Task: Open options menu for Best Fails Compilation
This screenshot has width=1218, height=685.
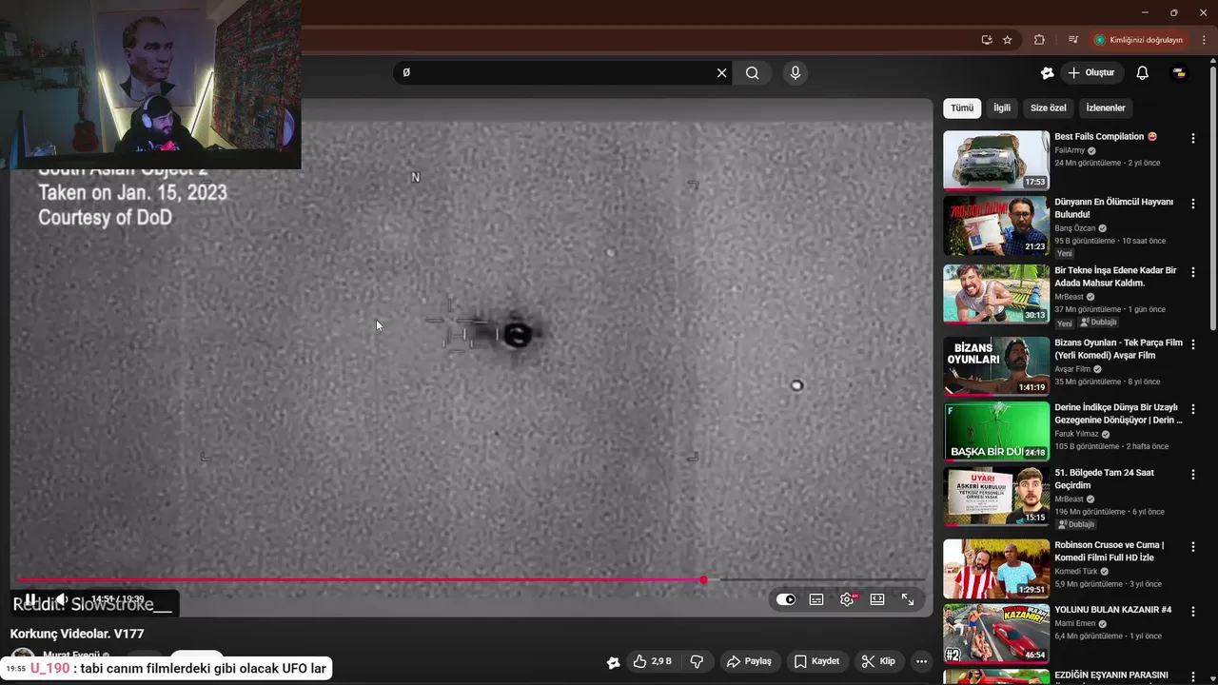Action: pyautogui.click(x=1193, y=139)
